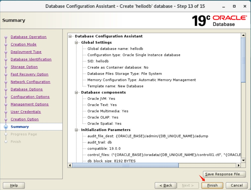251x190 pixels.
Task: Select the 'compatible: 19.0.0' row
Action: coord(104,149)
